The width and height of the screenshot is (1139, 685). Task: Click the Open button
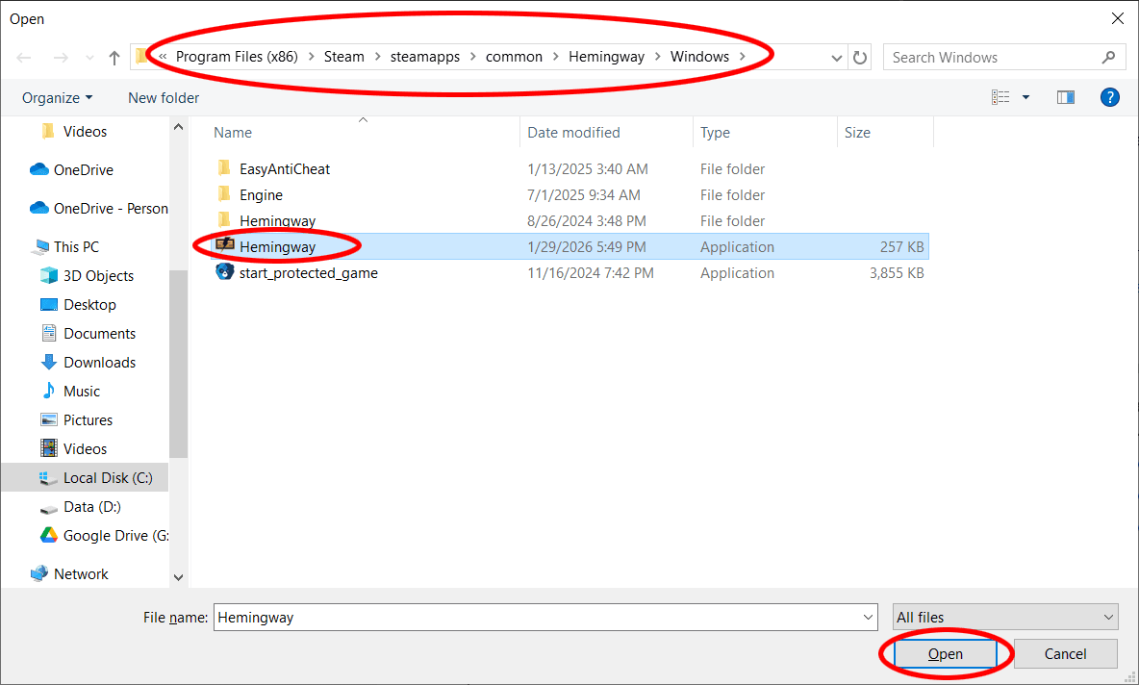(x=945, y=654)
